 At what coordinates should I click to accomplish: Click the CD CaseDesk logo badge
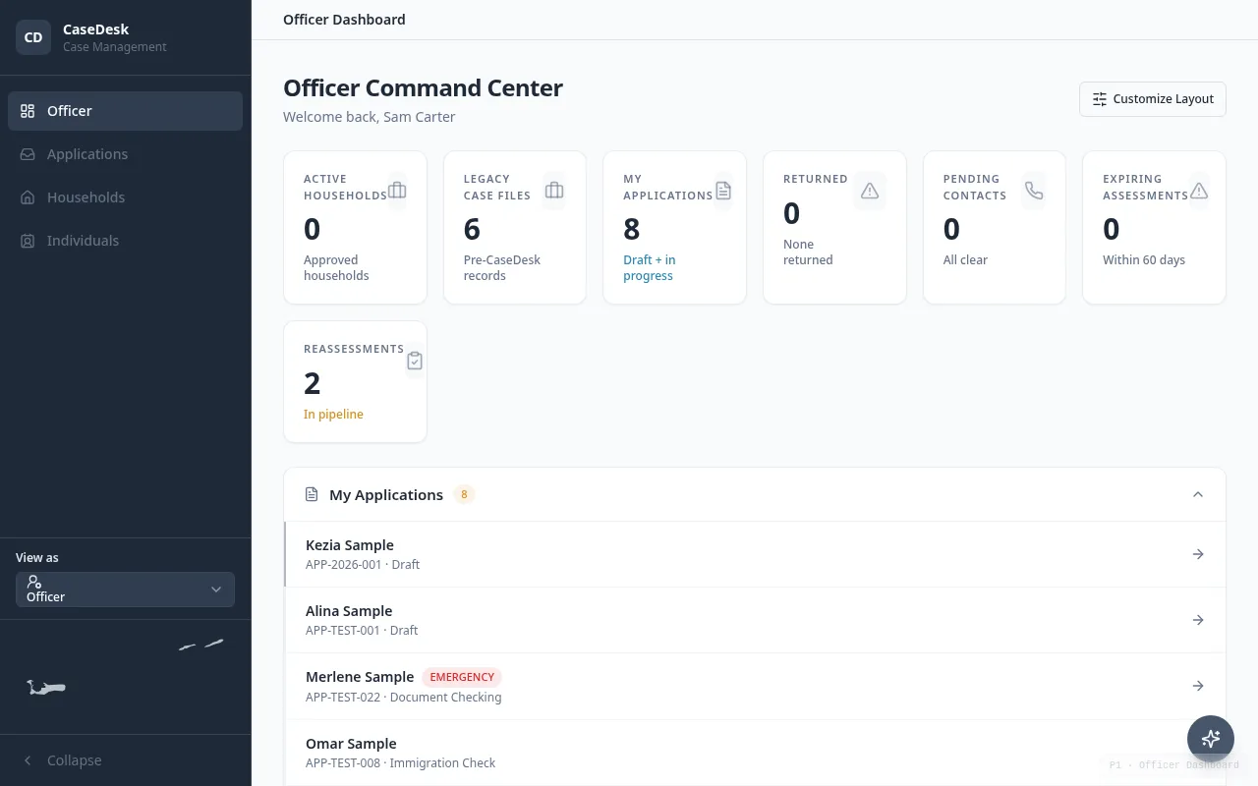33,37
